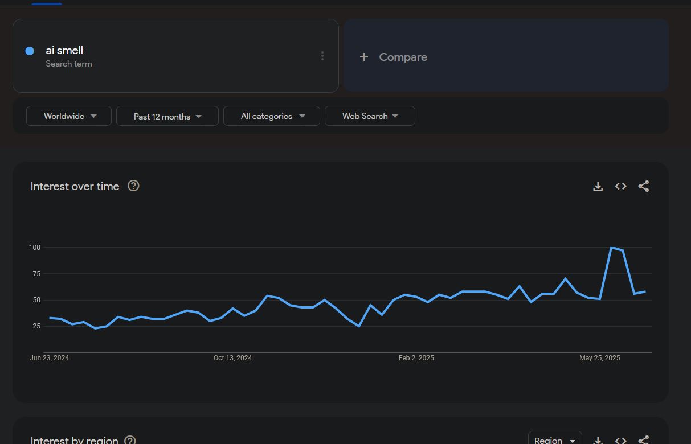Open the Web Search type dropdown

click(x=370, y=116)
